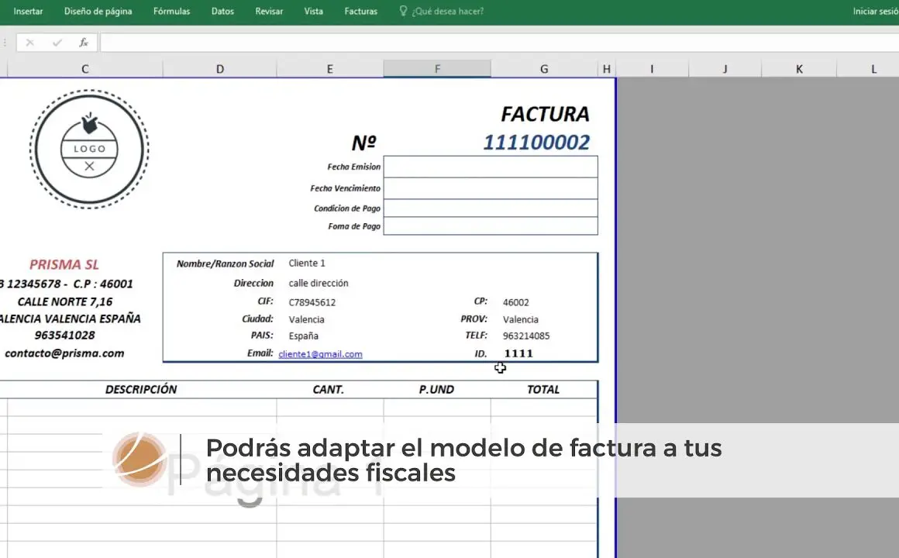899x558 pixels.
Task: Click the Nº label cell
Action: (363, 143)
